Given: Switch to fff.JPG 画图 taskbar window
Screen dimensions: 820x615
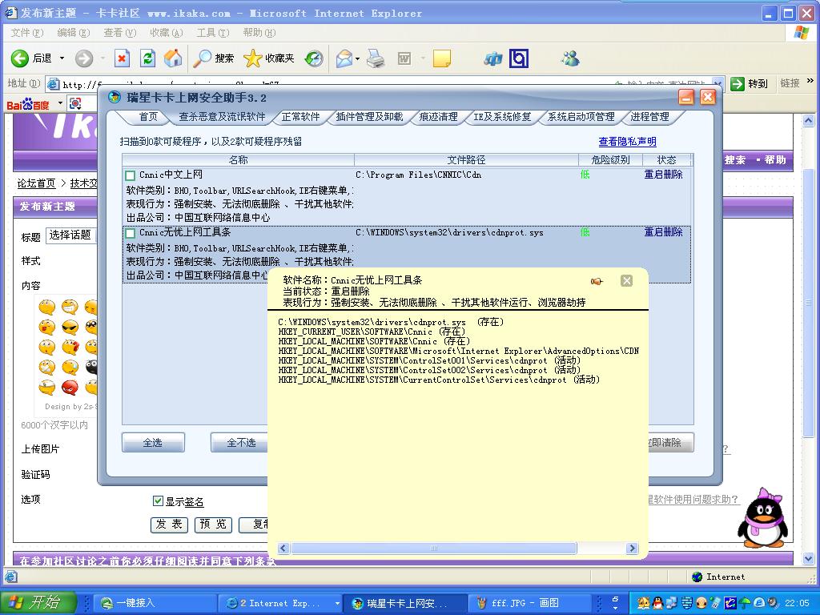Looking at the screenshot, I should [x=529, y=603].
